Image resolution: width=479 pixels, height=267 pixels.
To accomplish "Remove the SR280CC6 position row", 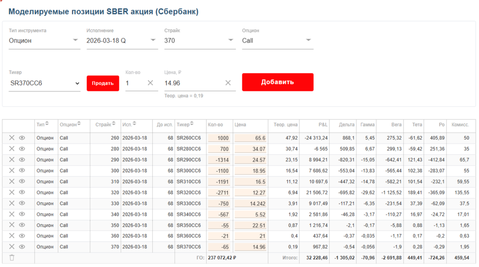I will tap(12, 148).
